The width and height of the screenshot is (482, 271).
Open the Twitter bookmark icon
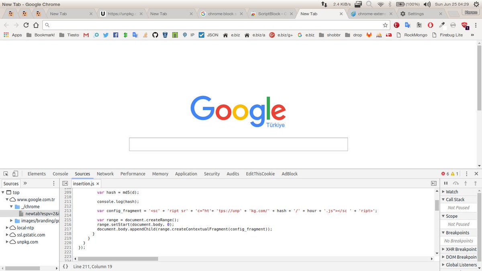(x=106, y=35)
